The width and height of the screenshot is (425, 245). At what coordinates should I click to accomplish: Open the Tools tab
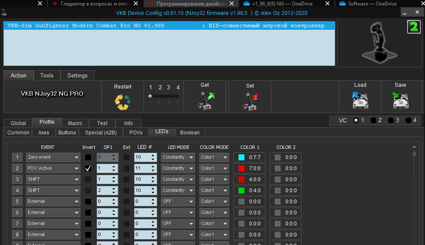47,76
